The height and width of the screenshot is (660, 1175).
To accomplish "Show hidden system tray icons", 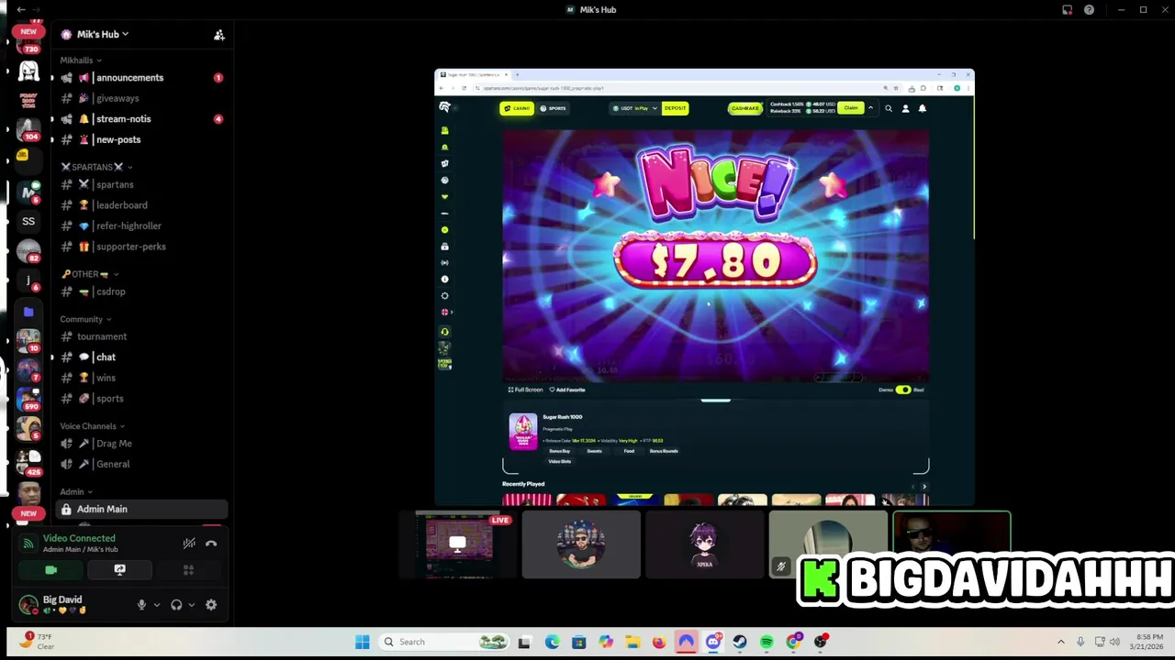I will [x=1061, y=642].
